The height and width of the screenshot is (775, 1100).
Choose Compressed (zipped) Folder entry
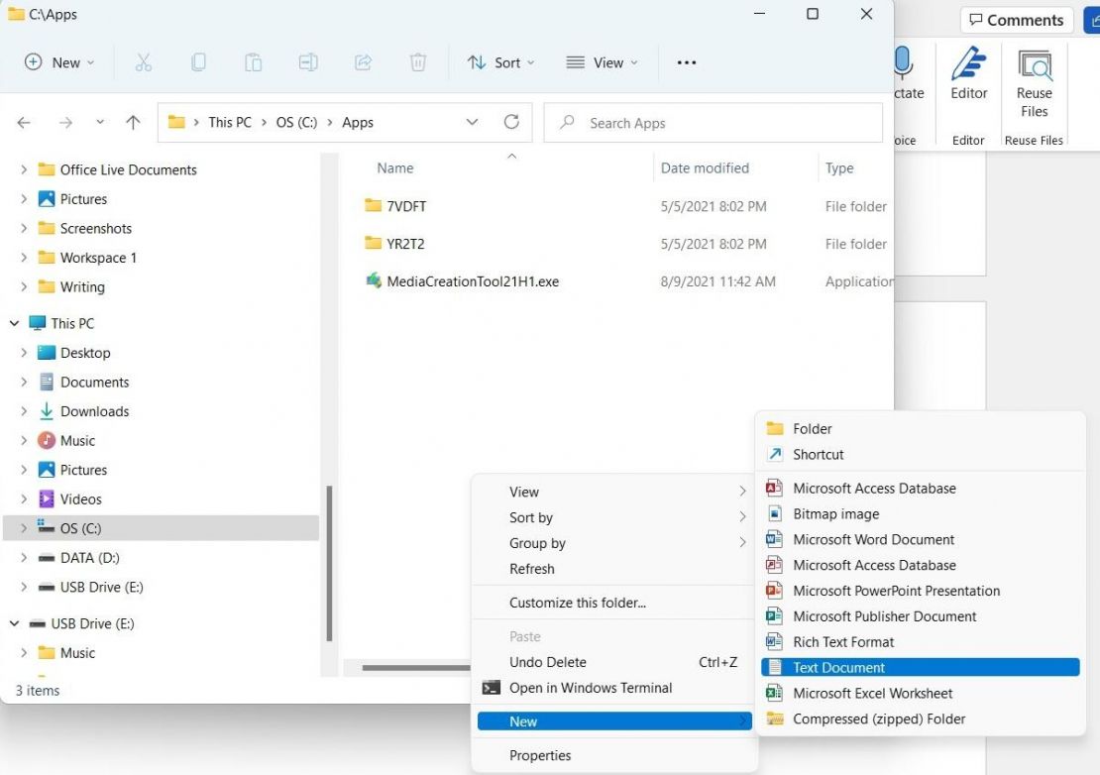coord(920,719)
